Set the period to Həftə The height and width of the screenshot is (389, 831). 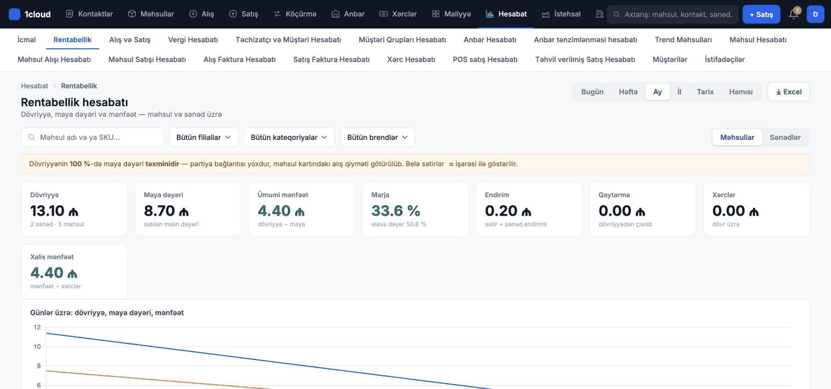(x=628, y=92)
